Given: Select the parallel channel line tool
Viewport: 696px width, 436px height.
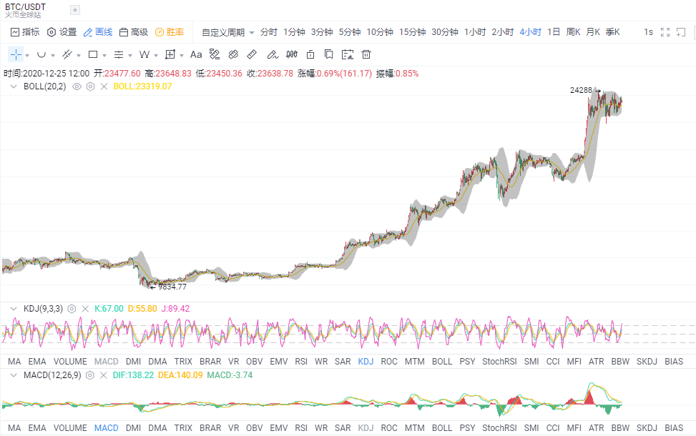Looking at the screenshot, I should click(x=67, y=54).
